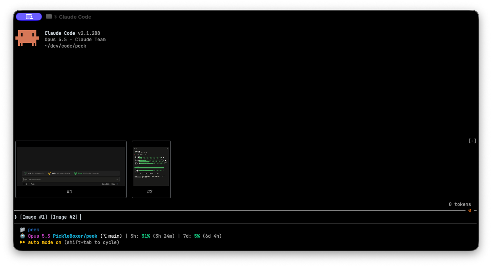Click the folder icon in the title bar
The image size is (492, 267).
pyautogui.click(x=49, y=17)
